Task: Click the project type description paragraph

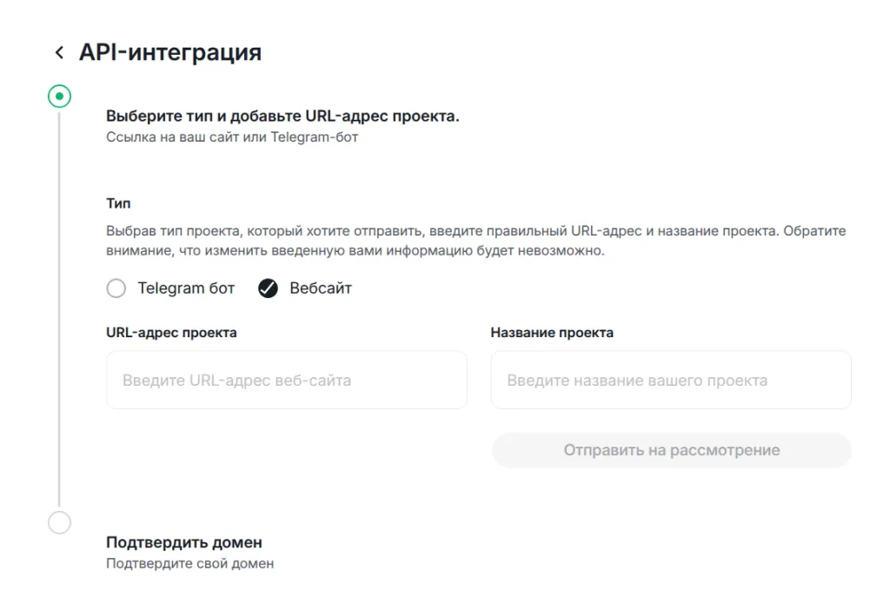Action: coord(475,241)
